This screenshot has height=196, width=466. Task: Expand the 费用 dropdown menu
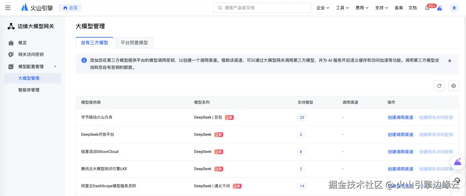point(362,8)
